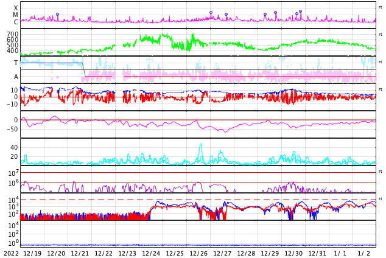Click the flare marker circle on 12/20
Image resolution: width=386 pixels, height=258 pixels.
point(58,15)
